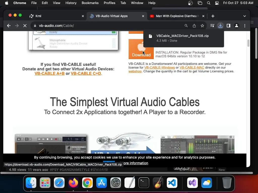258x193 pixels.
Task: Click the orange Mac Download button
Action: click(x=141, y=49)
